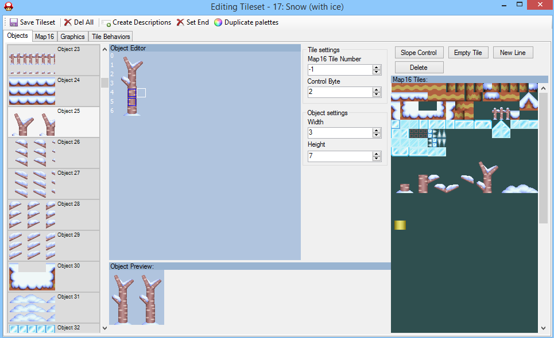Screen dimensions: 554x338
Task: Click the Empty Tile button
Action: coord(468,53)
